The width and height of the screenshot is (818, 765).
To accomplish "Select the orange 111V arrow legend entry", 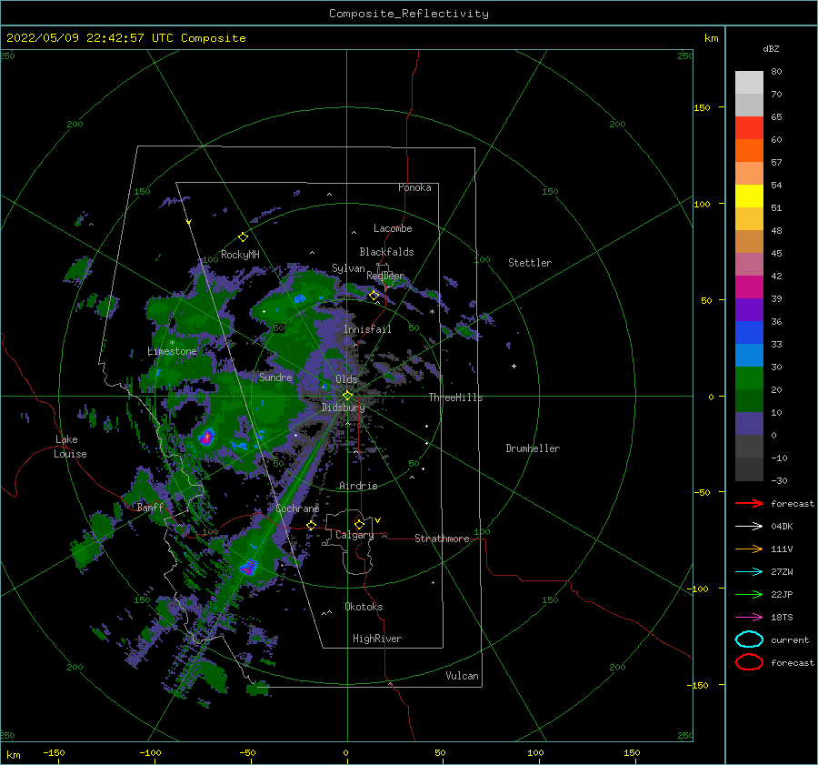I will click(749, 549).
